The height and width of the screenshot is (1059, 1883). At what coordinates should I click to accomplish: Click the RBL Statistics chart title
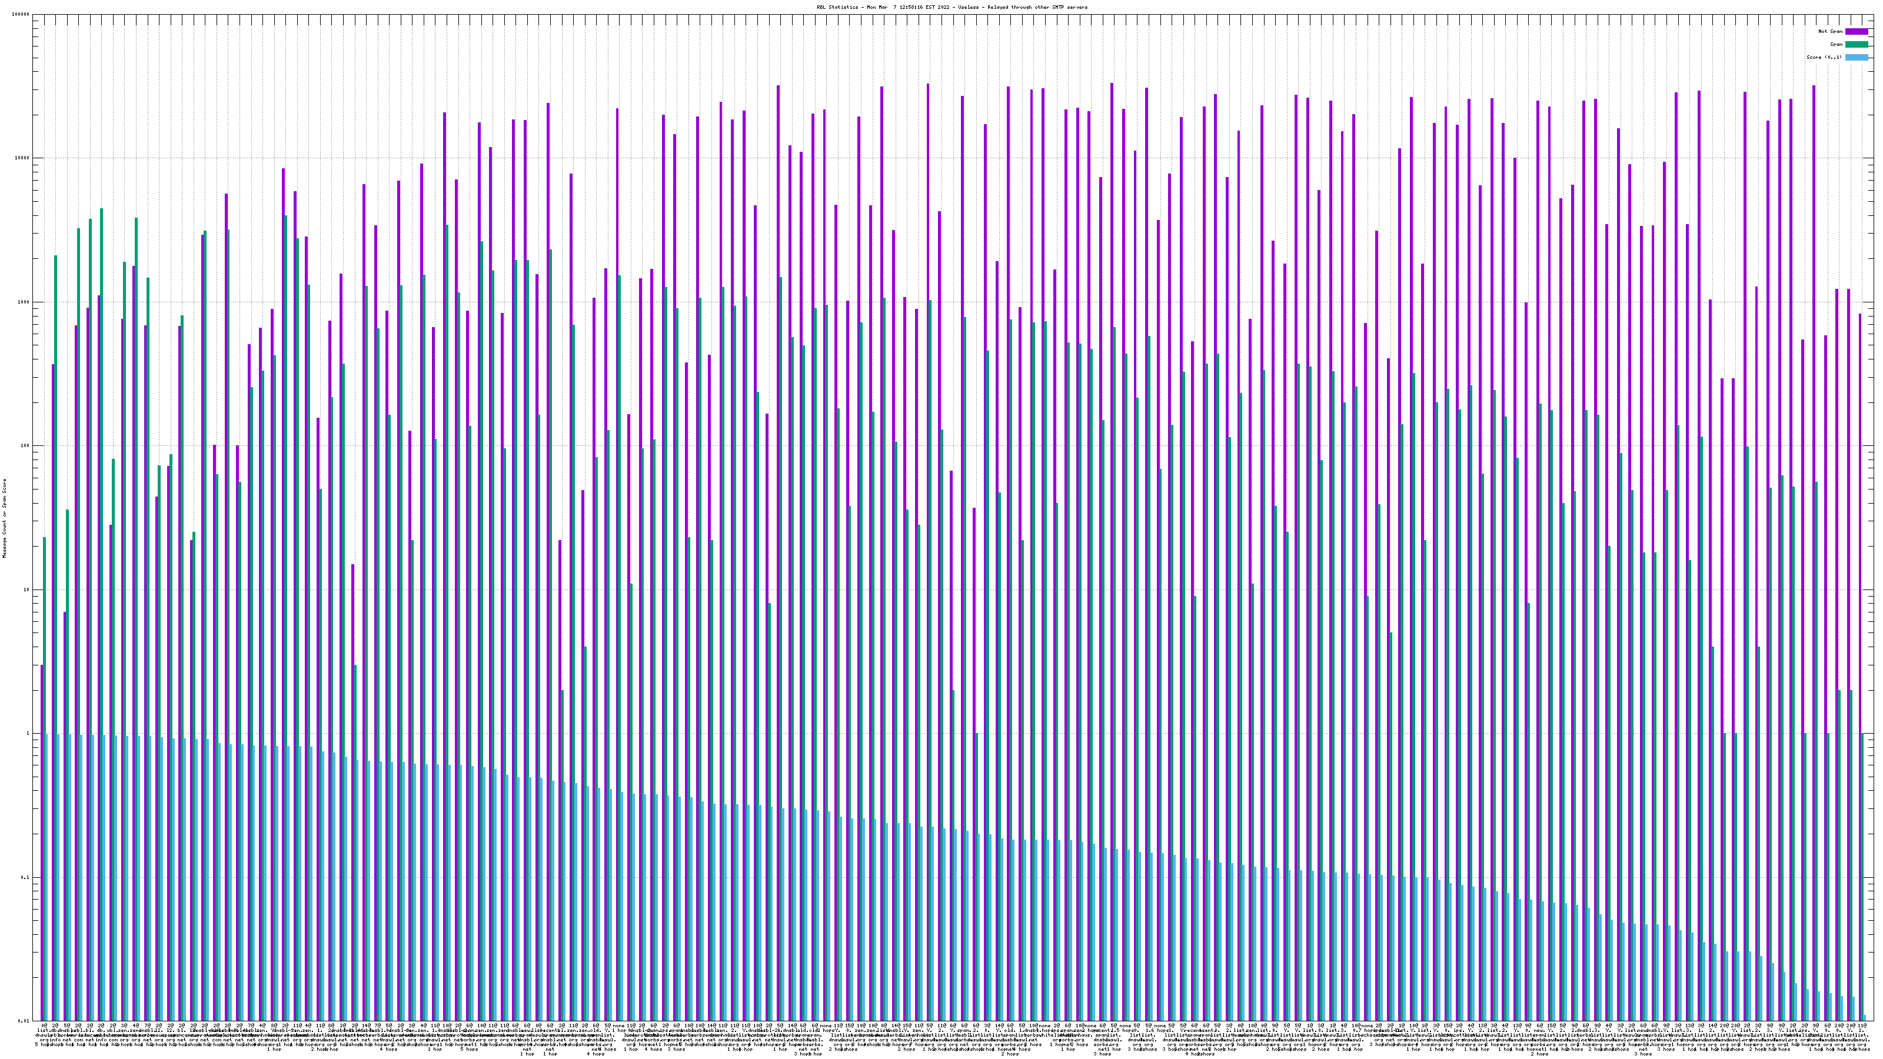pyautogui.click(x=952, y=7)
